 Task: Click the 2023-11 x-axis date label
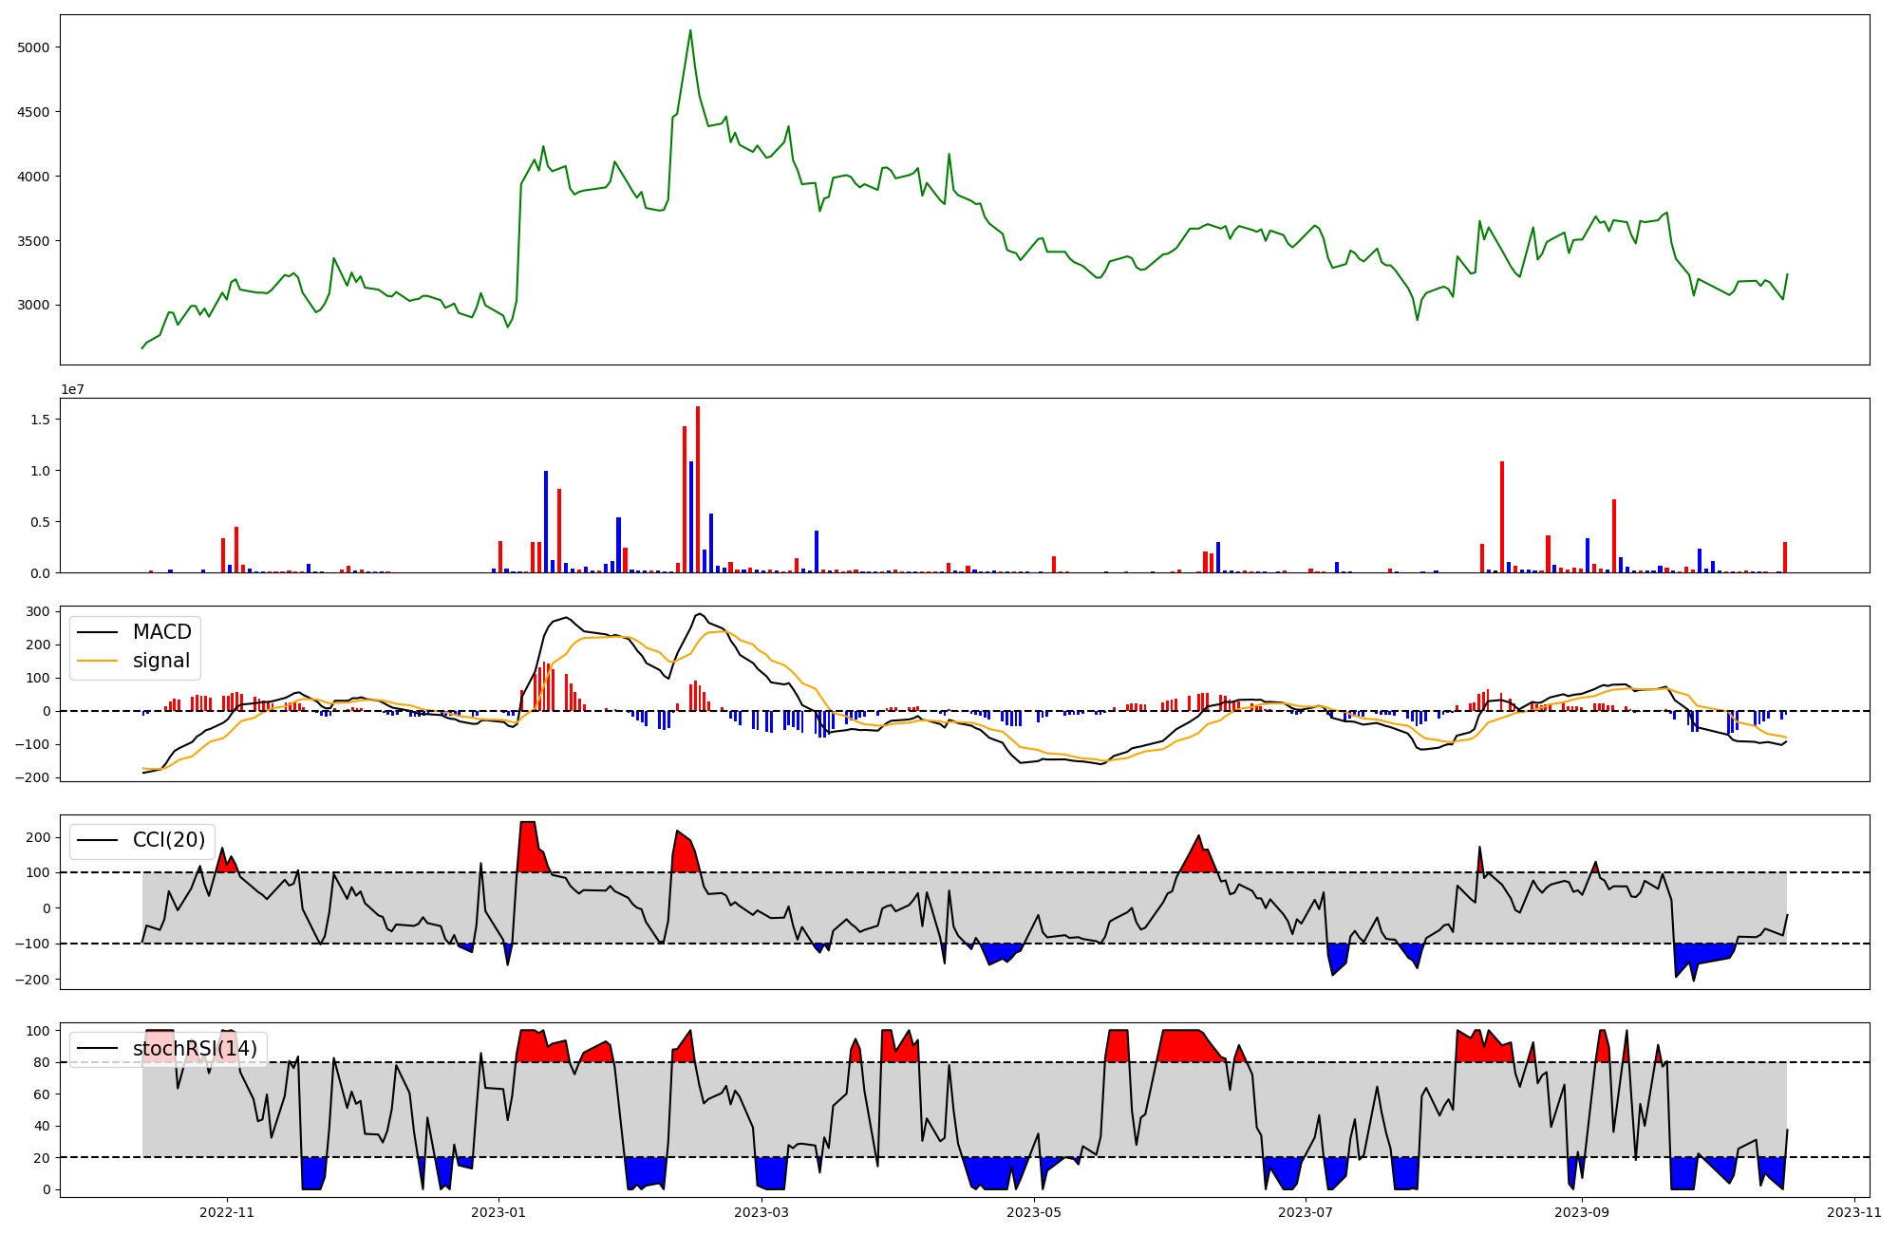coord(1854,1212)
